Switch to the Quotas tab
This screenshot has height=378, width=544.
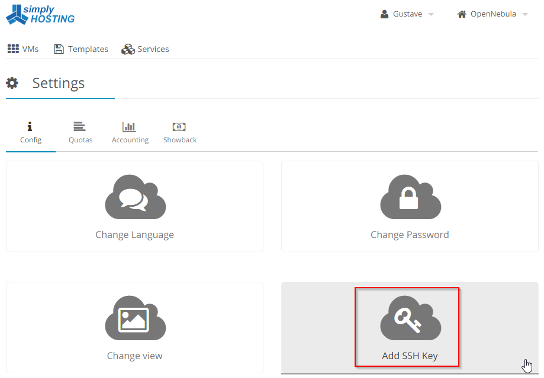pyautogui.click(x=80, y=133)
